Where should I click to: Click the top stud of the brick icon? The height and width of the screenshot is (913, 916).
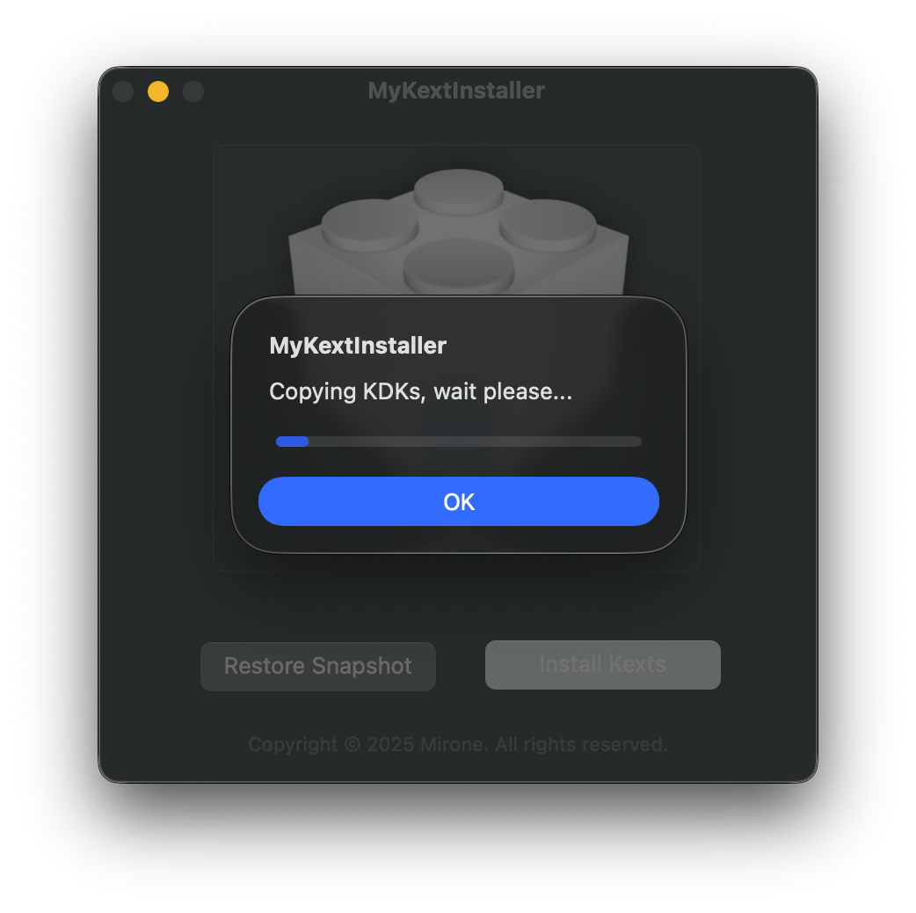[x=459, y=191]
